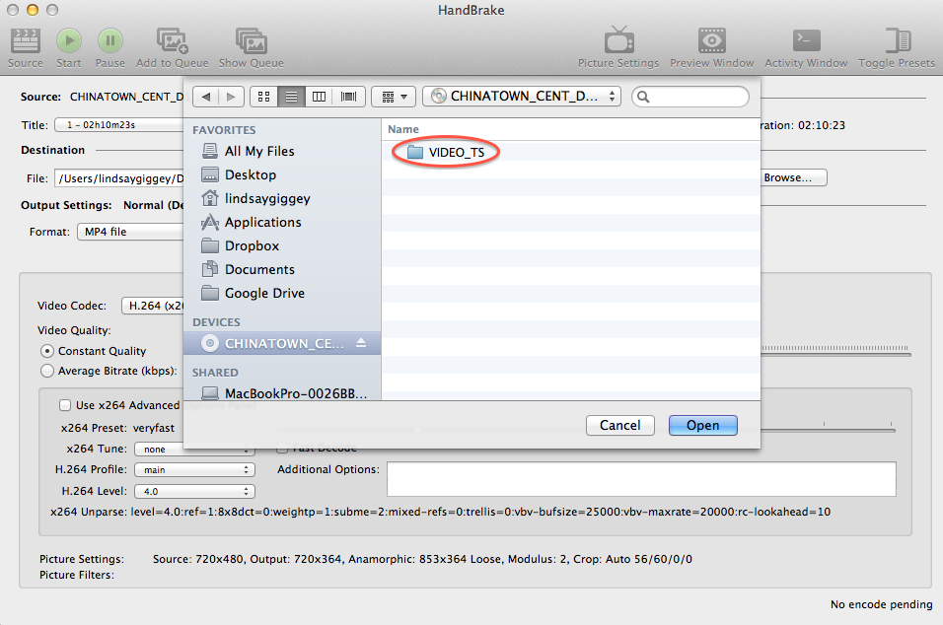Switch file dialog to column view
Screen dimensions: 943x625
pos(319,97)
